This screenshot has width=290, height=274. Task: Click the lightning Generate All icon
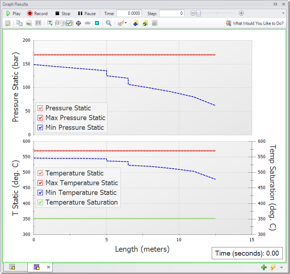[273, 267]
